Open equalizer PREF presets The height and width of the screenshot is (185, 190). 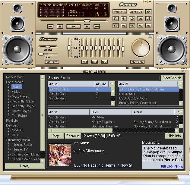104,62
